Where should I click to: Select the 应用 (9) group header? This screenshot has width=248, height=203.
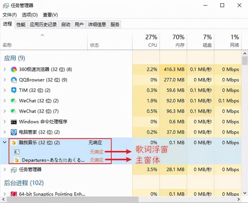point(14,58)
